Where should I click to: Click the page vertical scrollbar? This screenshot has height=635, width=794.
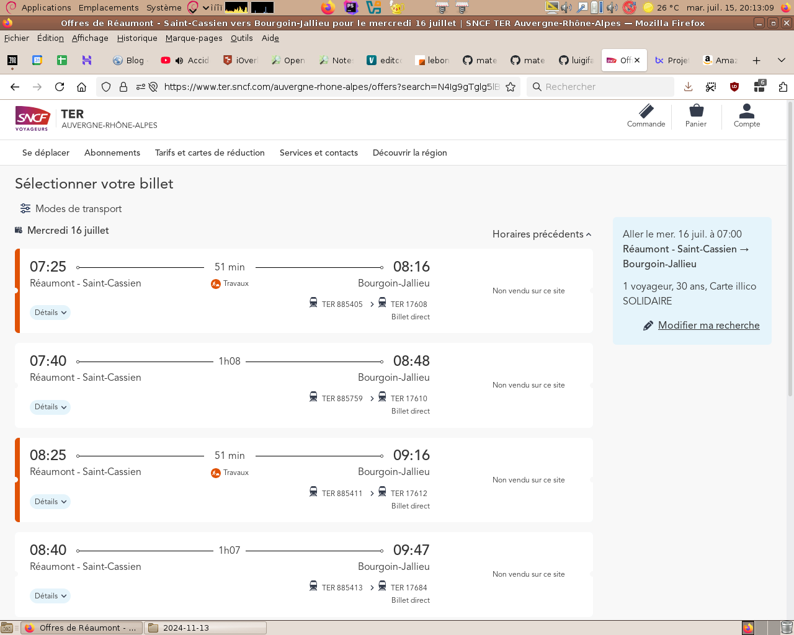pos(790,248)
